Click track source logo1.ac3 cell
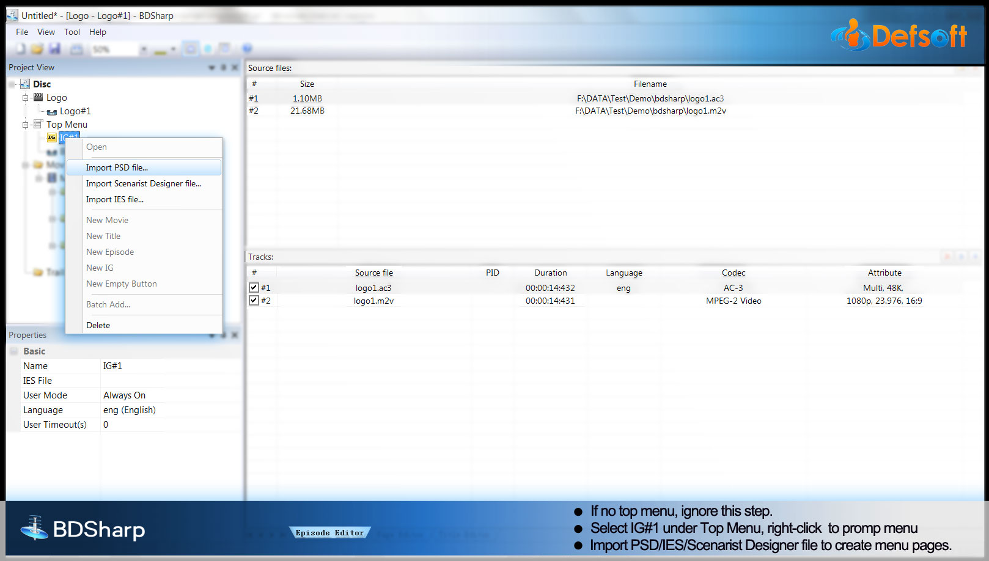 [373, 288]
